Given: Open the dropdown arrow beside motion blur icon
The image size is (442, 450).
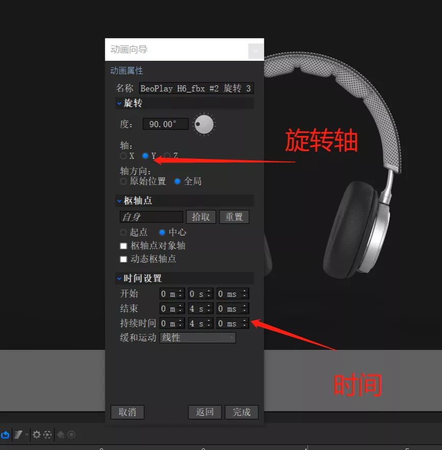Looking at the screenshot, I should pos(27,435).
